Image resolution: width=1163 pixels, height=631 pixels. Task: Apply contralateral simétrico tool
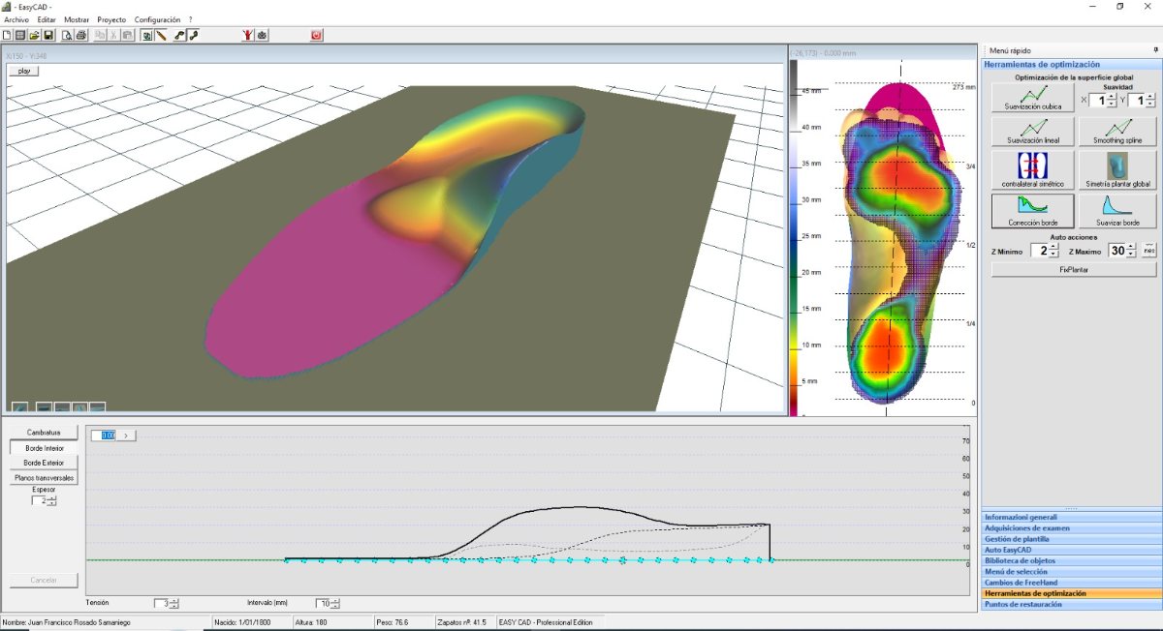pos(1032,169)
